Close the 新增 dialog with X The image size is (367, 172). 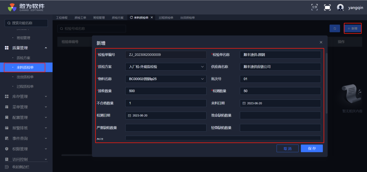321,42
